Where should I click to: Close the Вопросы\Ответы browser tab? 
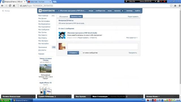25,2
